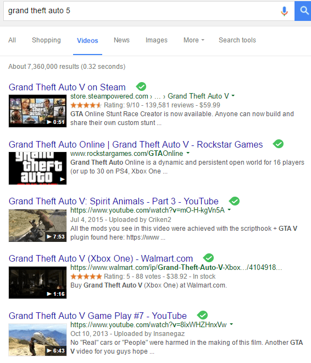The image size is (311, 363).
Task: Expand the More search category menu
Action: point(194,40)
